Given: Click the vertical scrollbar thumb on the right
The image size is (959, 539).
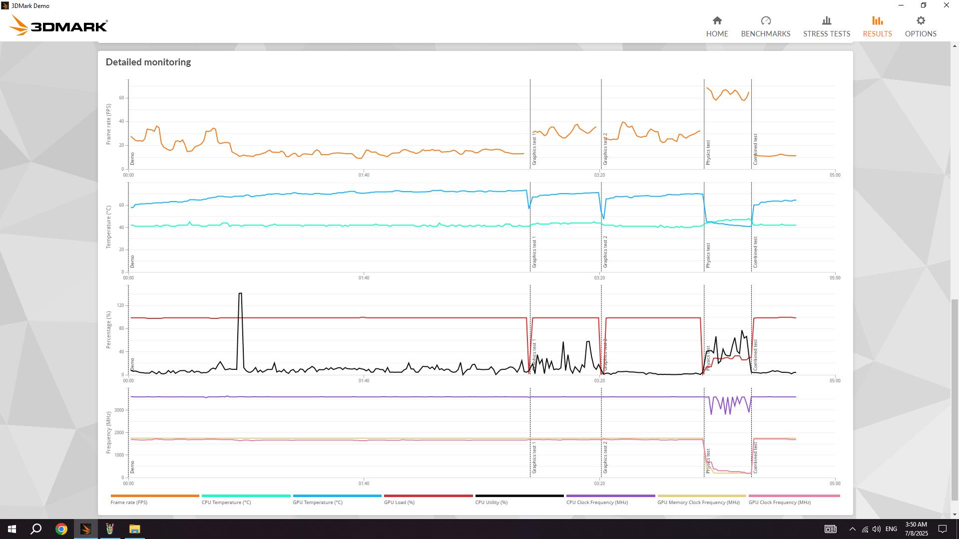Looking at the screenshot, I should [955, 399].
